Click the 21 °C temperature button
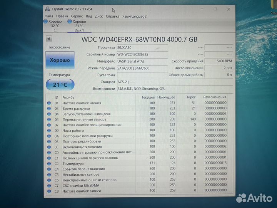The height and width of the screenshot is (208, 277). (x=60, y=85)
